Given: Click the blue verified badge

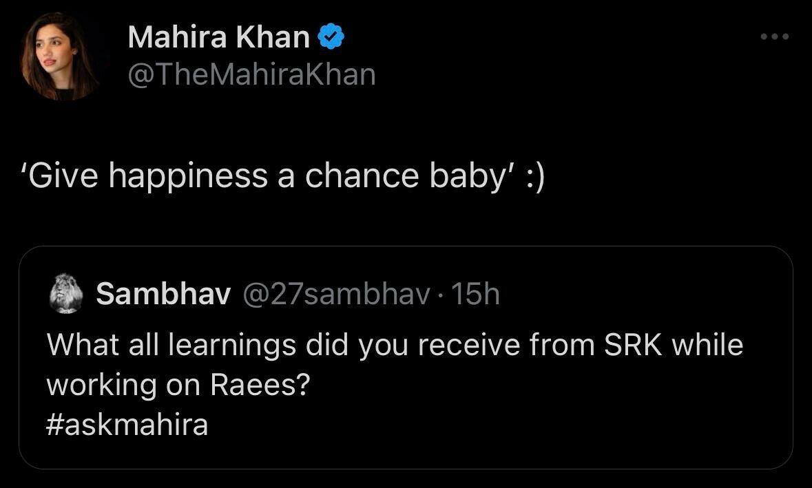Looking at the screenshot, I should click(x=331, y=37).
